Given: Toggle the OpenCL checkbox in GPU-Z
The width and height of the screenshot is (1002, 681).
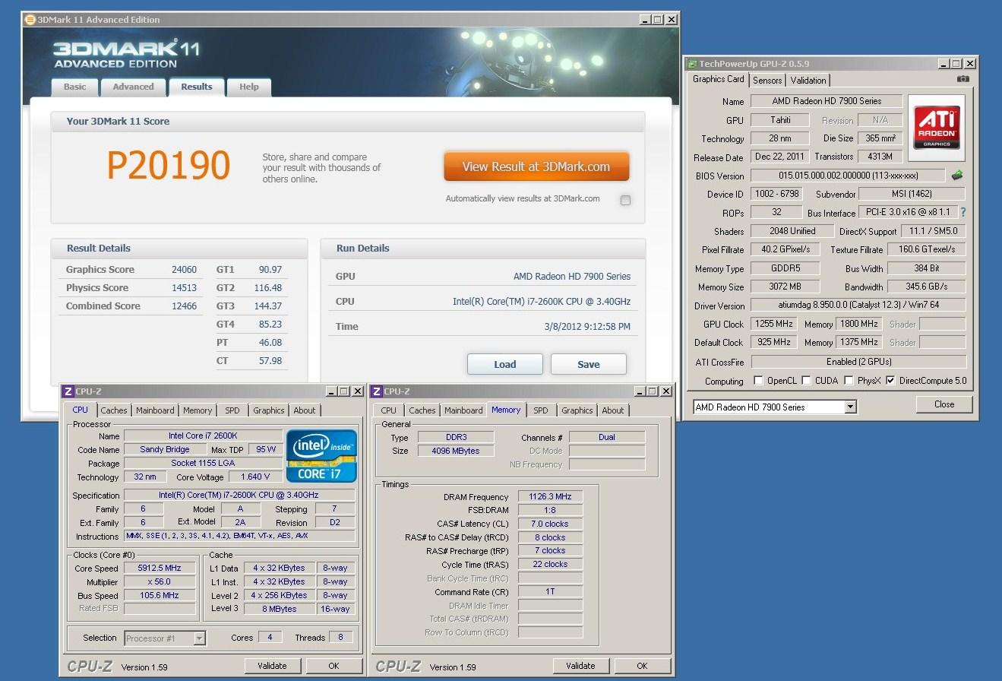Looking at the screenshot, I should pos(758,381).
